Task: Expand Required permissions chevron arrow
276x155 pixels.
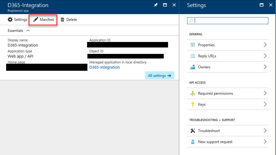Action: [265, 93]
